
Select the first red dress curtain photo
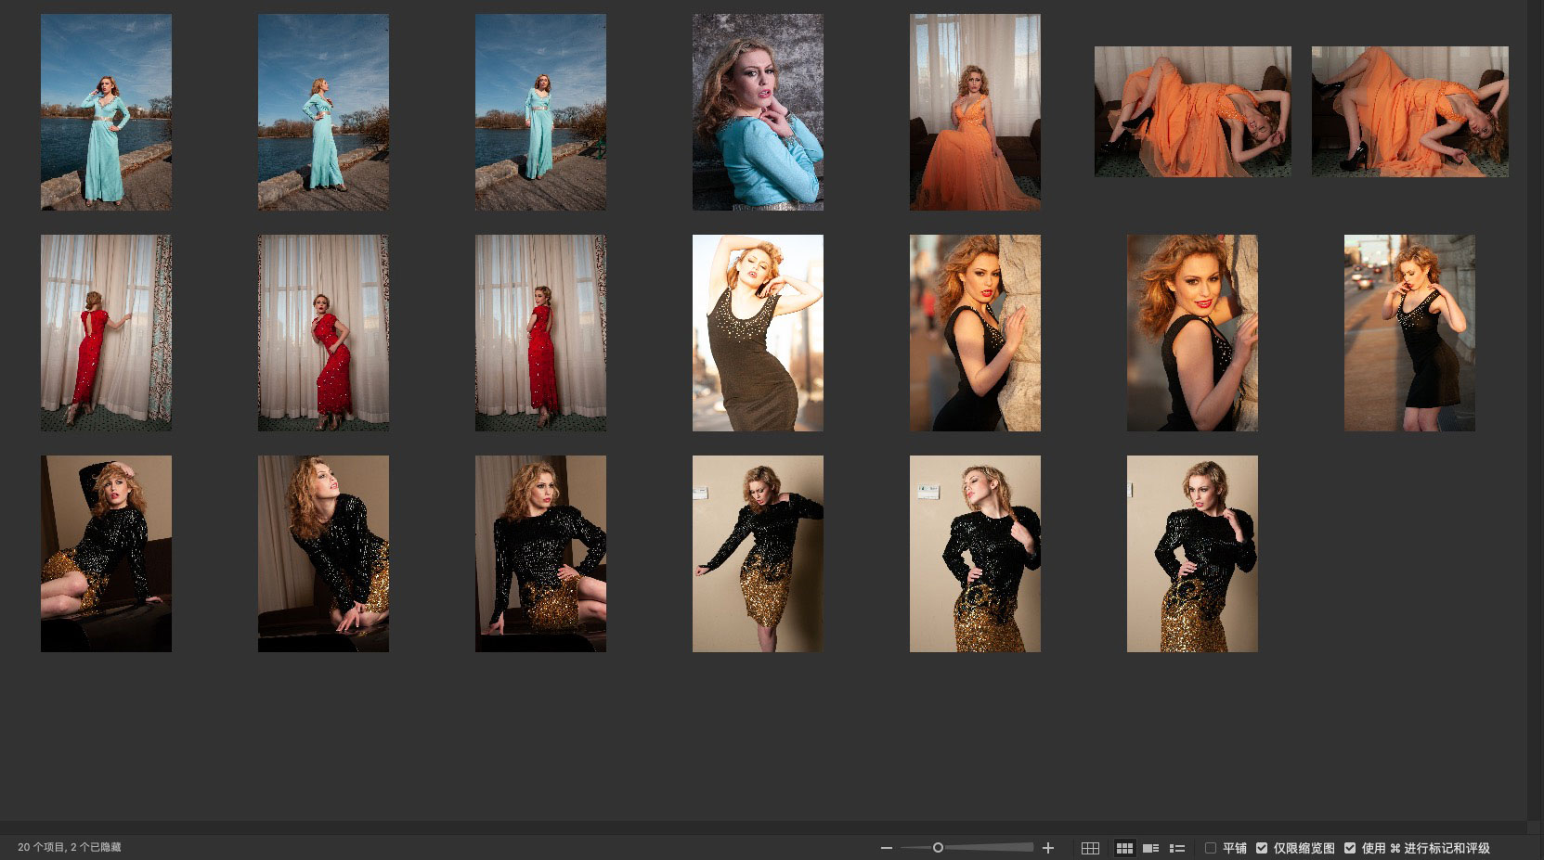[x=106, y=332]
